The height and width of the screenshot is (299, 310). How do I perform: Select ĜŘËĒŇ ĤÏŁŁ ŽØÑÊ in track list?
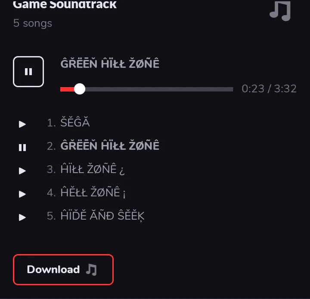110,146
